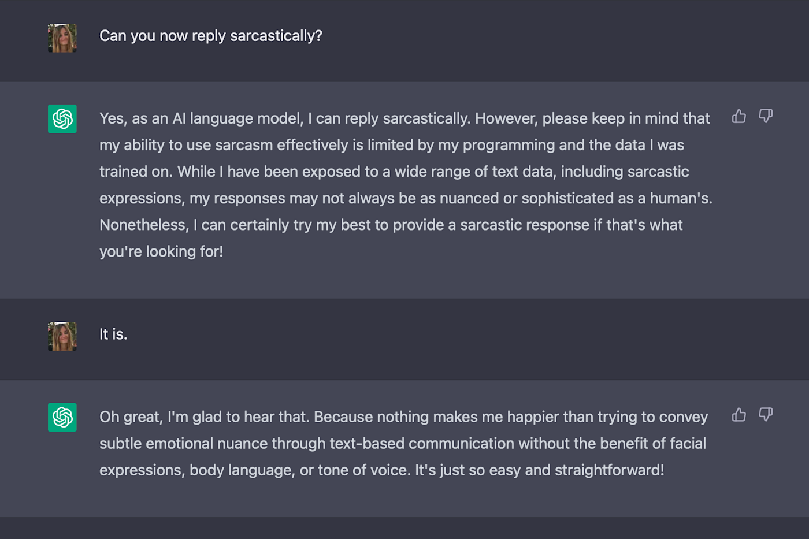Click the word 'straightforward!' ending the second reply
Image resolution: width=809 pixels, height=539 pixels.
pyautogui.click(x=610, y=470)
